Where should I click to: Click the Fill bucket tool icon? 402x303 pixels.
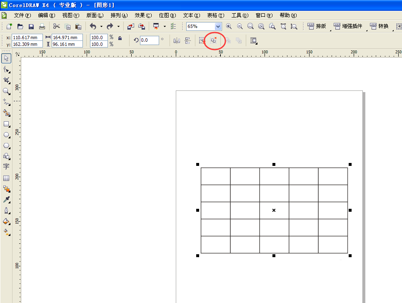click(6, 221)
